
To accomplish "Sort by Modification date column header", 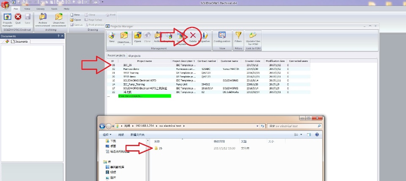I will click(x=275, y=61).
